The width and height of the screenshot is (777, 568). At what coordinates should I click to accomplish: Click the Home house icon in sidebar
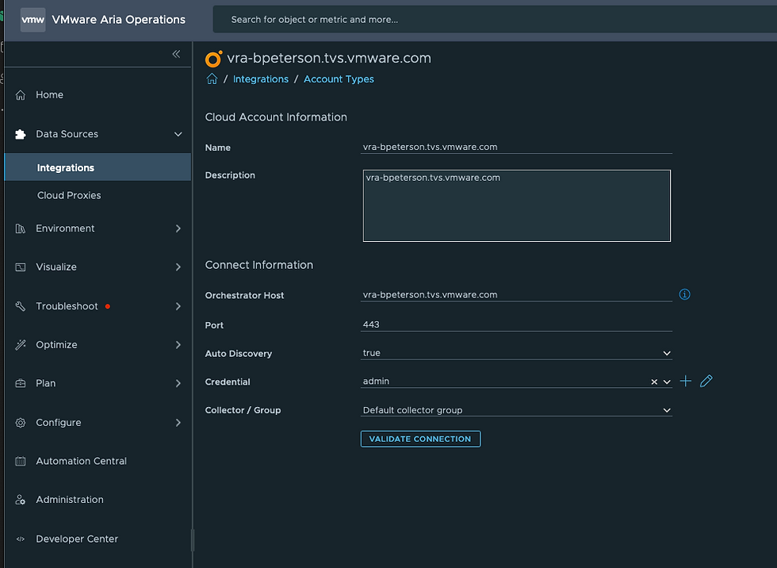pos(21,94)
